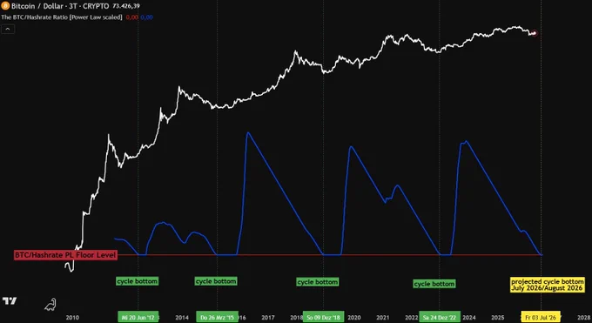The width and height of the screenshot is (592, 323).
Task: Click the red circled last price point
Action: pyautogui.click(x=535, y=33)
